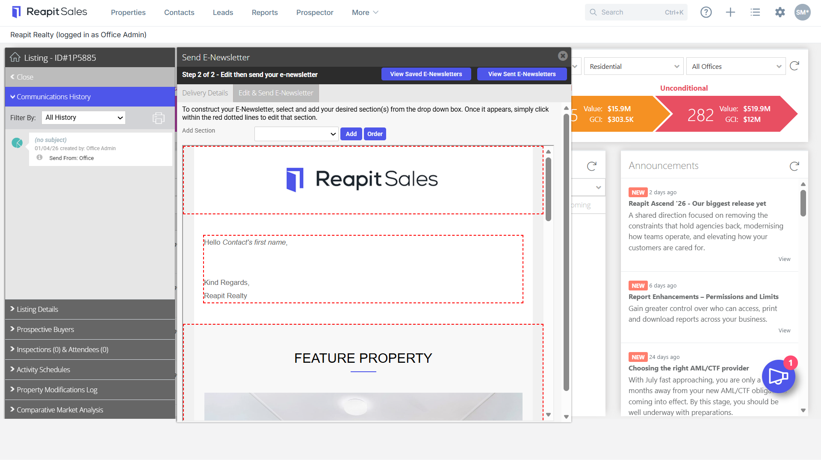Viewport: 821px width, 462px height.
Task: Switch to the Delivery Details tab
Action: pos(205,93)
